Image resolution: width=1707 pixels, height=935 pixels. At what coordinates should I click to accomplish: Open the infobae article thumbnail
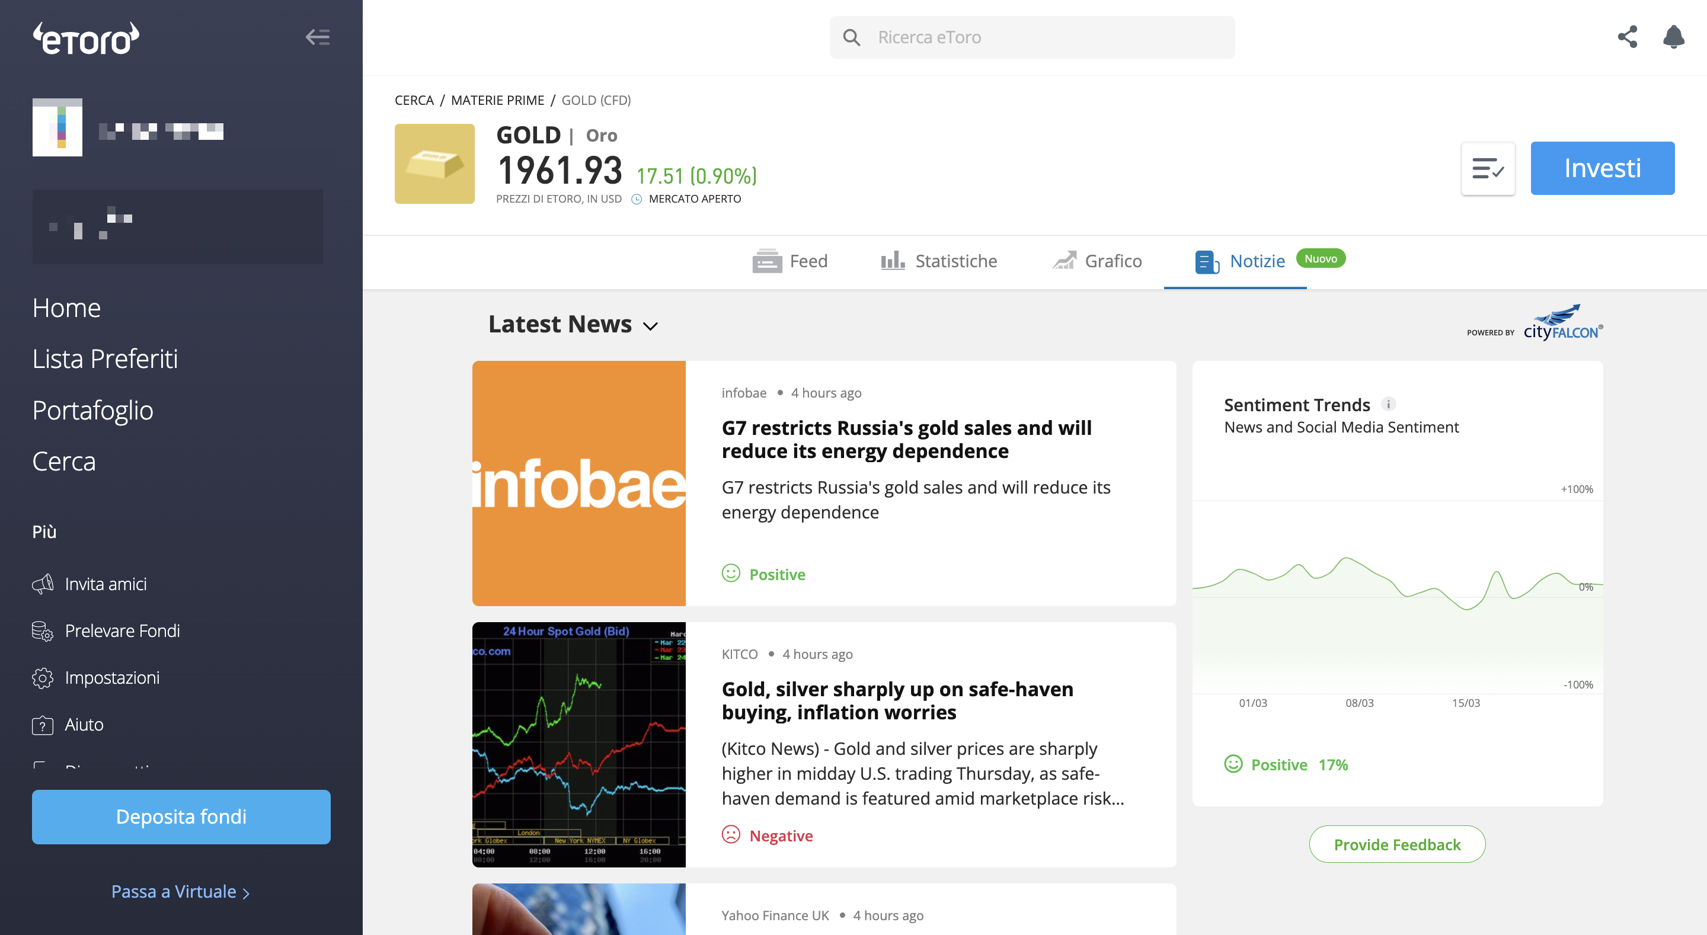[578, 483]
